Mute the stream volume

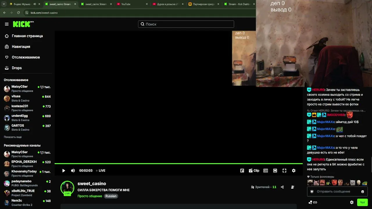click(73, 171)
